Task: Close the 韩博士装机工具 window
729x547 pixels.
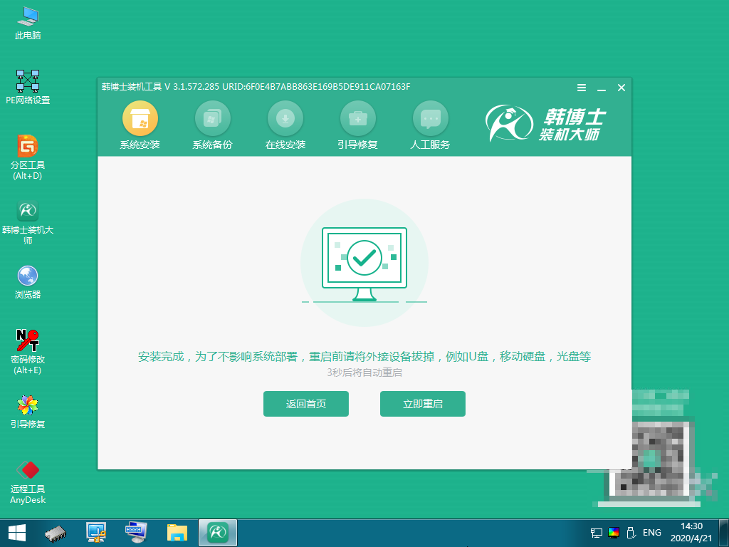Action: 621,88
